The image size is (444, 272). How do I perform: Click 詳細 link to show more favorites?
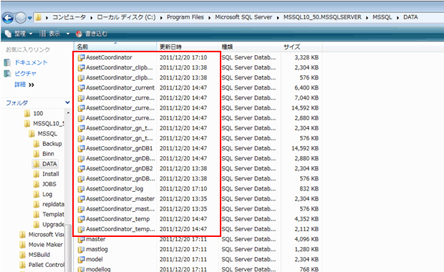click(20, 84)
